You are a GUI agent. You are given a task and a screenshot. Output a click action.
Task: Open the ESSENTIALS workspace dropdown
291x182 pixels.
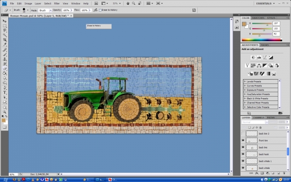pos(265,3)
